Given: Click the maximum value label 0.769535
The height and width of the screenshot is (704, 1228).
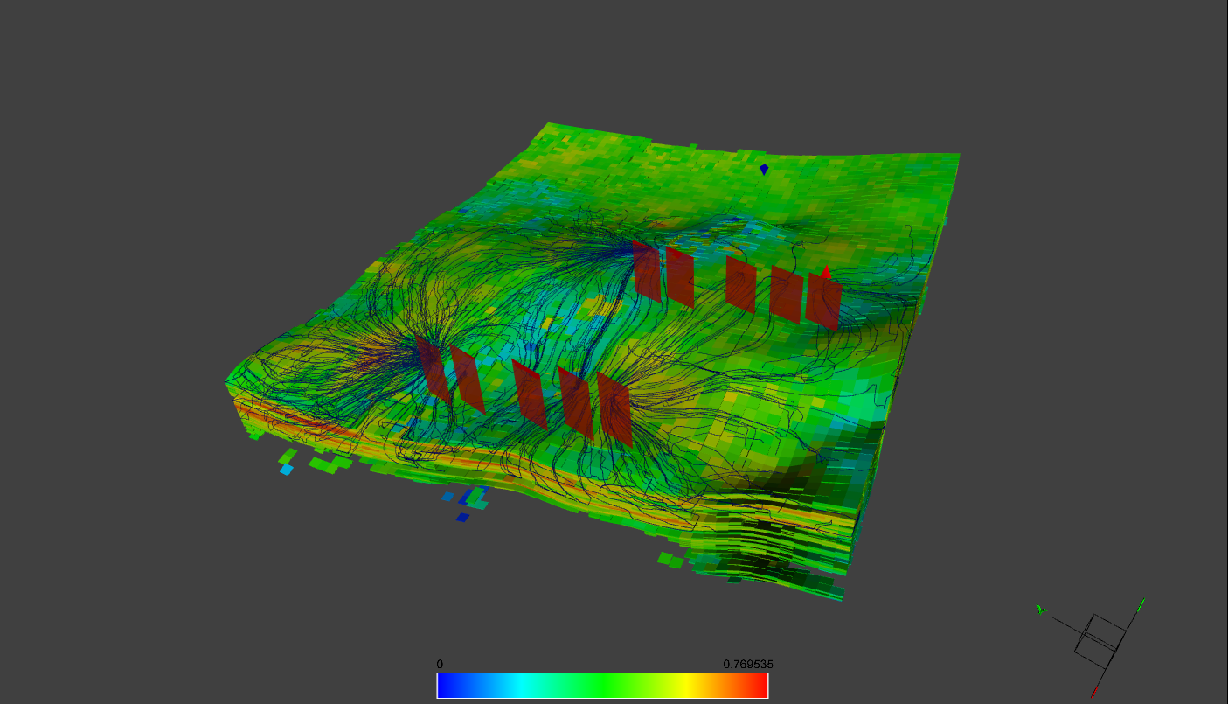Looking at the screenshot, I should coord(748,664).
